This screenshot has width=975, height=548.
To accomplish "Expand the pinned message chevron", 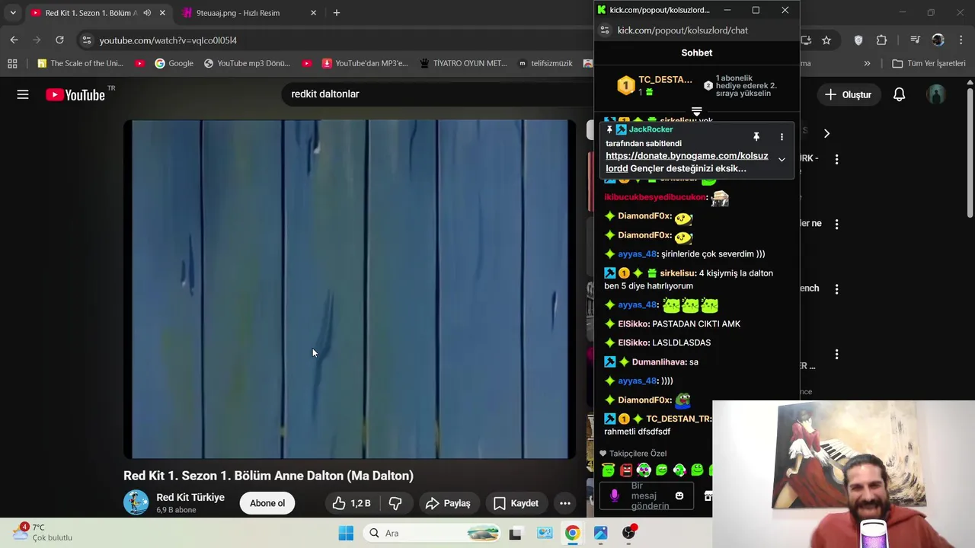I will pyautogui.click(x=782, y=160).
